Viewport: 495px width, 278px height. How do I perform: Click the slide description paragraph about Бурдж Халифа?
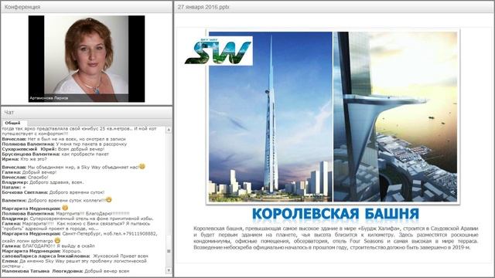(336, 238)
